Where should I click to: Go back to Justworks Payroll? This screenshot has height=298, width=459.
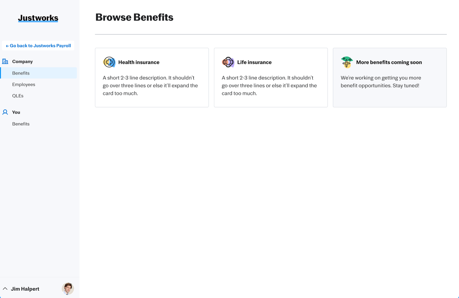coord(38,46)
